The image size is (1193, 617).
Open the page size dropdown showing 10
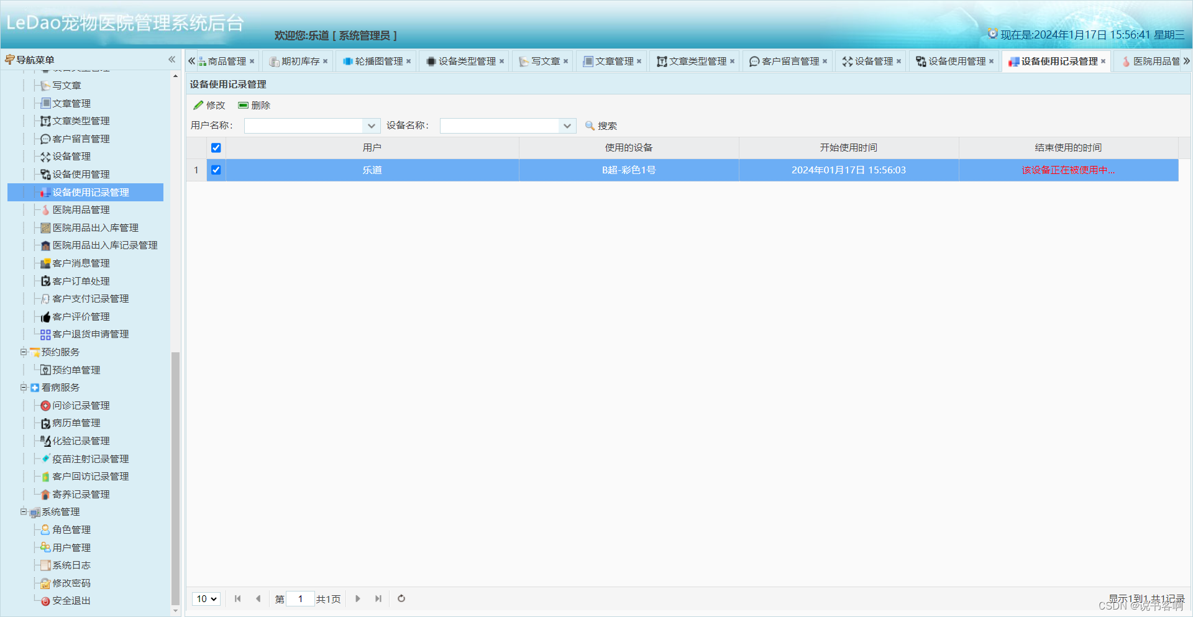[206, 598]
